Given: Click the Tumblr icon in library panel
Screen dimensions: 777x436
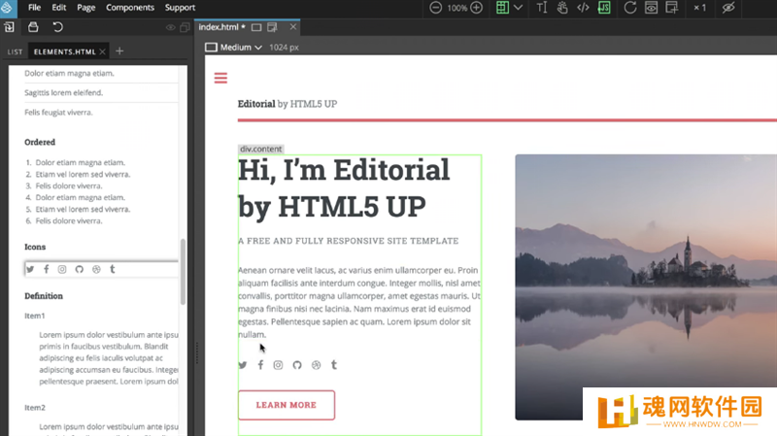Looking at the screenshot, I should click(113, 269).
